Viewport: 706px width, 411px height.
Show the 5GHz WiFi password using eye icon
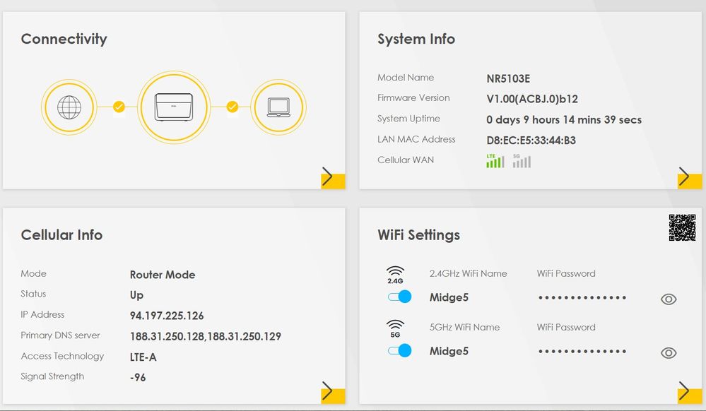pos(668,353)
